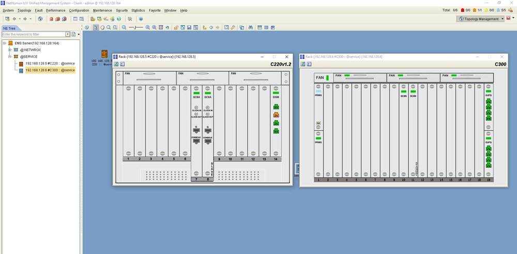The width and height of the screenshot is (517, 254).
Task: Select the pointer arrow tool in topology toolbar
Action: pyautogui.click(x=95, y=27)
